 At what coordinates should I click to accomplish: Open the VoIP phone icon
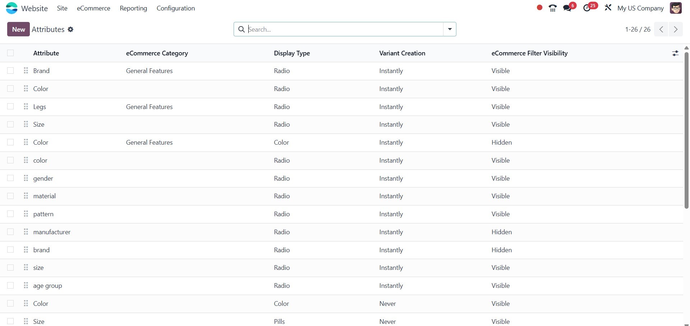pos(553,8)
